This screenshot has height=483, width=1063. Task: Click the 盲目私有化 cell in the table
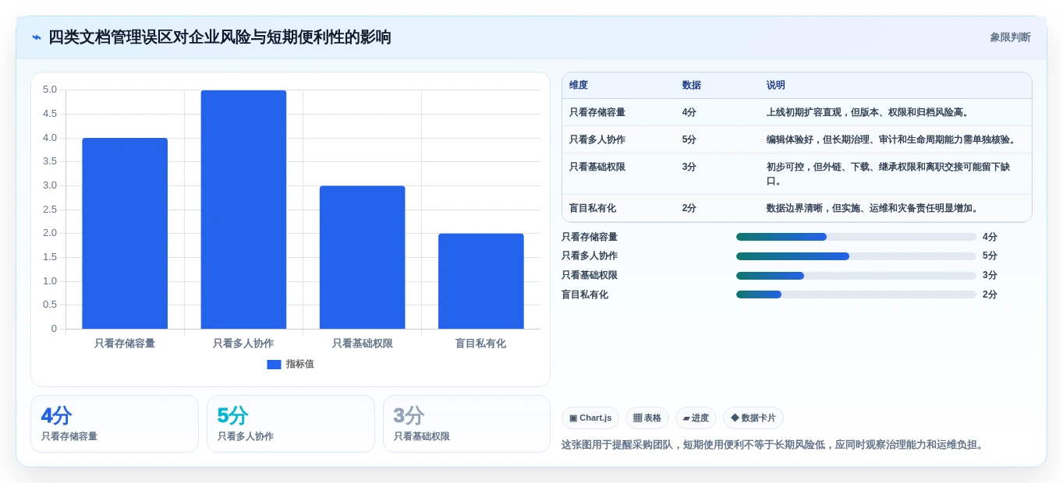pyautogui.click(x=593, y=208)
